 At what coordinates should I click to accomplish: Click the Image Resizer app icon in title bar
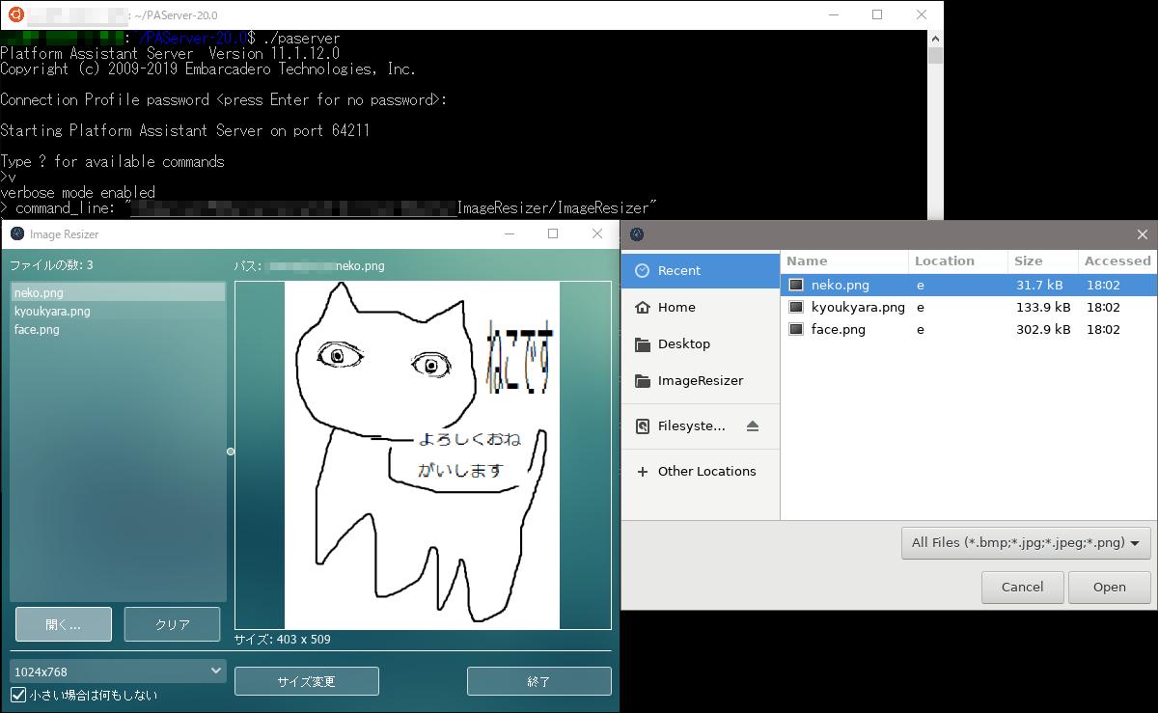[16, 233]
